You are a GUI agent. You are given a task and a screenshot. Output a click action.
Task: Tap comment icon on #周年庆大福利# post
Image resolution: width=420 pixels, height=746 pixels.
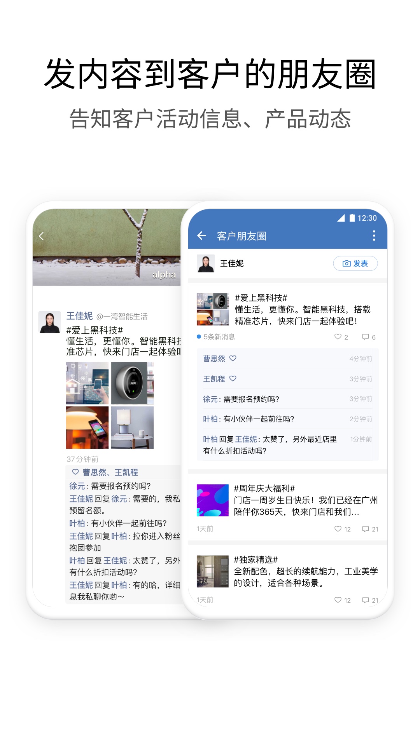(366, 529)
